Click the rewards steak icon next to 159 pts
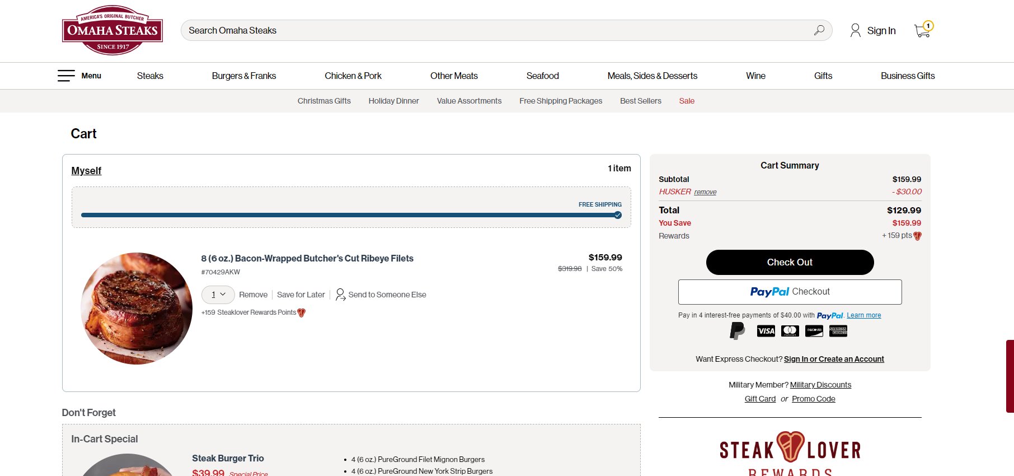 [x=917, y=236]
